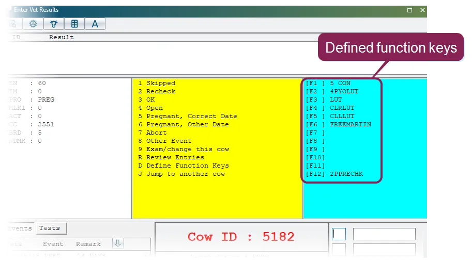Click the wide empty input field
Viewport: 472px width, 264px height.
tap(384, 234)
